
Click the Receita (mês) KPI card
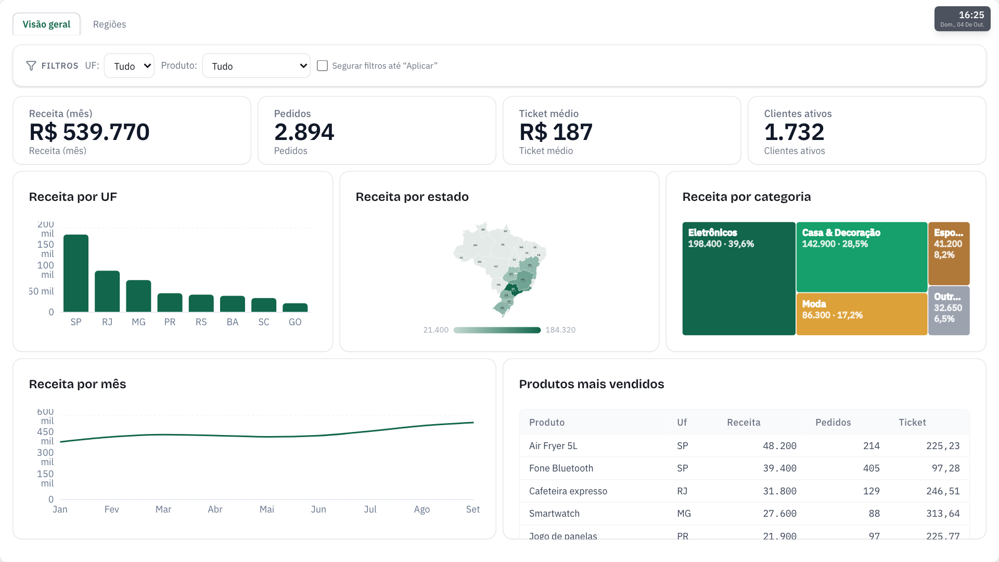(132, 131)
